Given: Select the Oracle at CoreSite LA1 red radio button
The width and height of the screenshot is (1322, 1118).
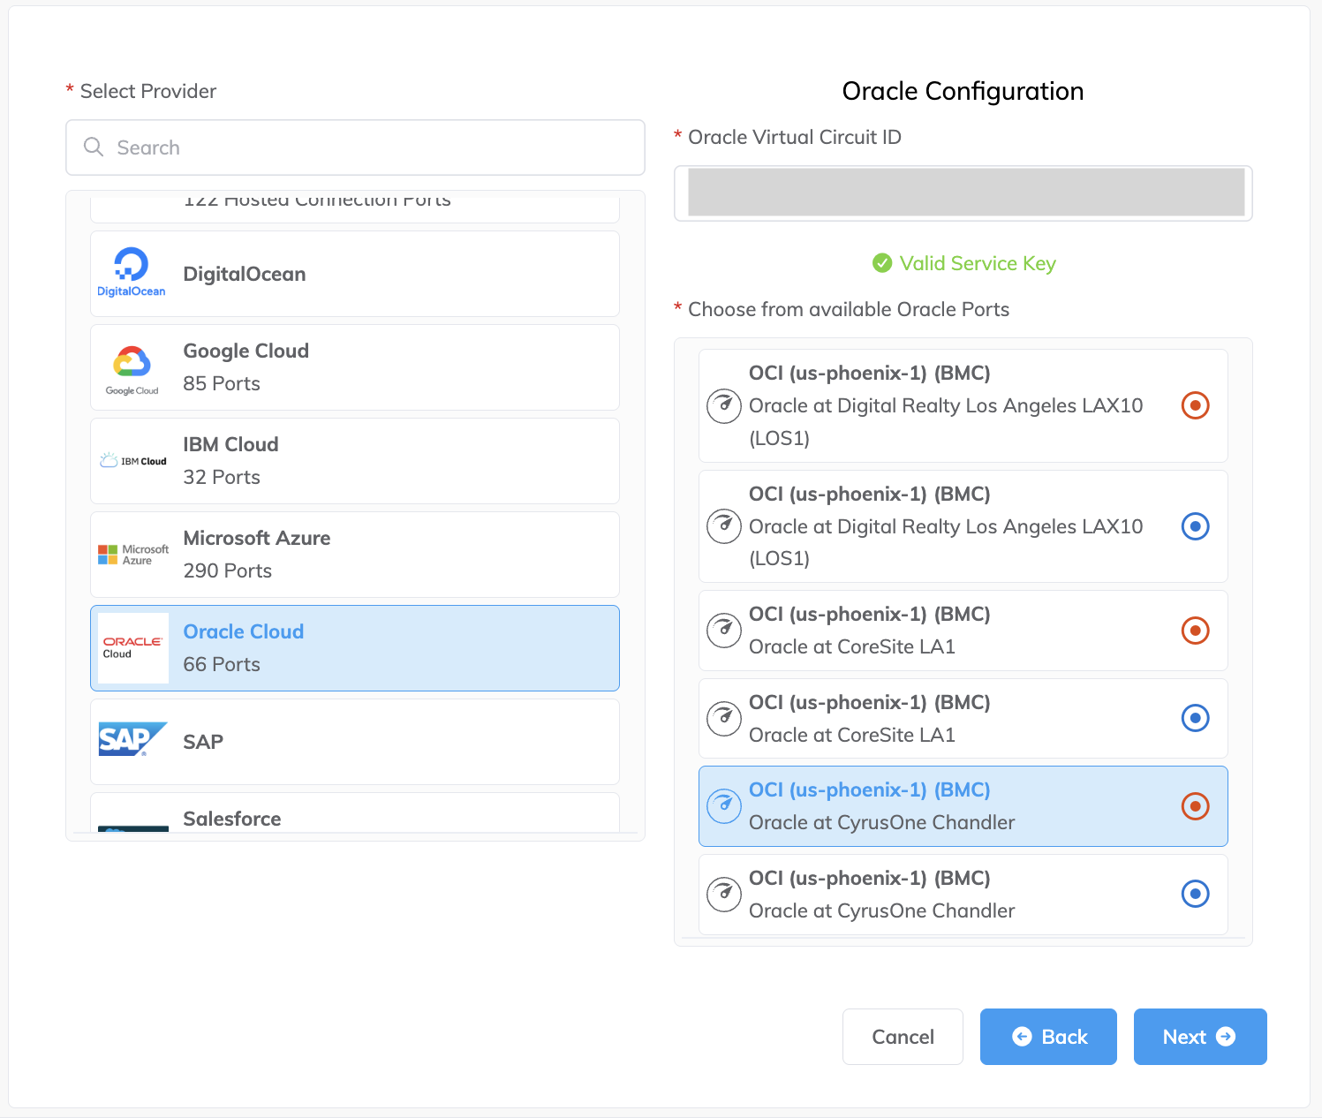Looking at the screenshot, I should (x=1195, y=631).
